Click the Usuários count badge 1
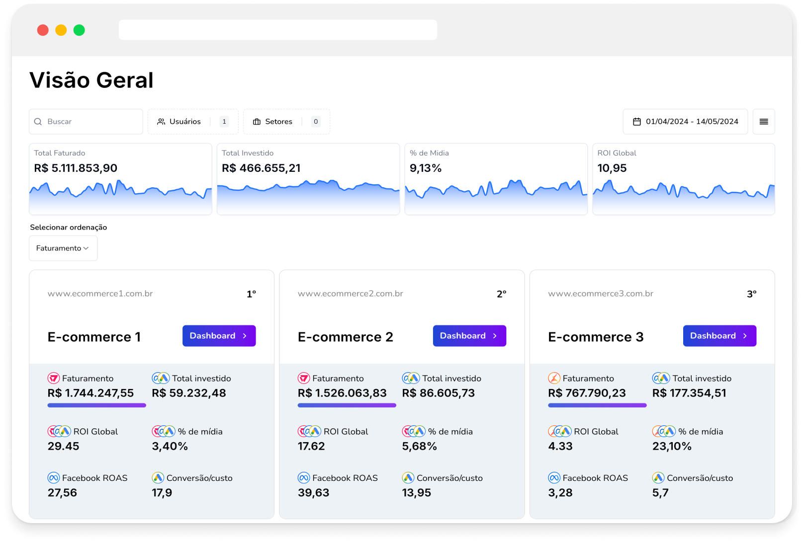This screenshot has width=804, height=543. (x=224, y=122)
